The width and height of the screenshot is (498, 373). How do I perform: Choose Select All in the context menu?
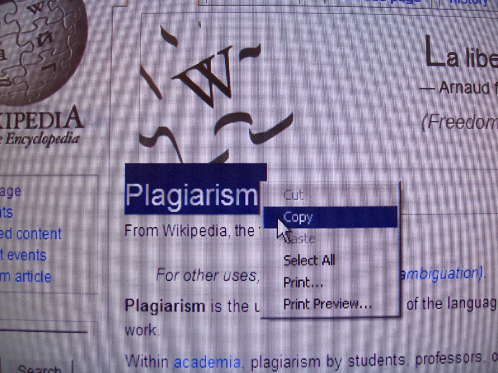click(309, 260)
